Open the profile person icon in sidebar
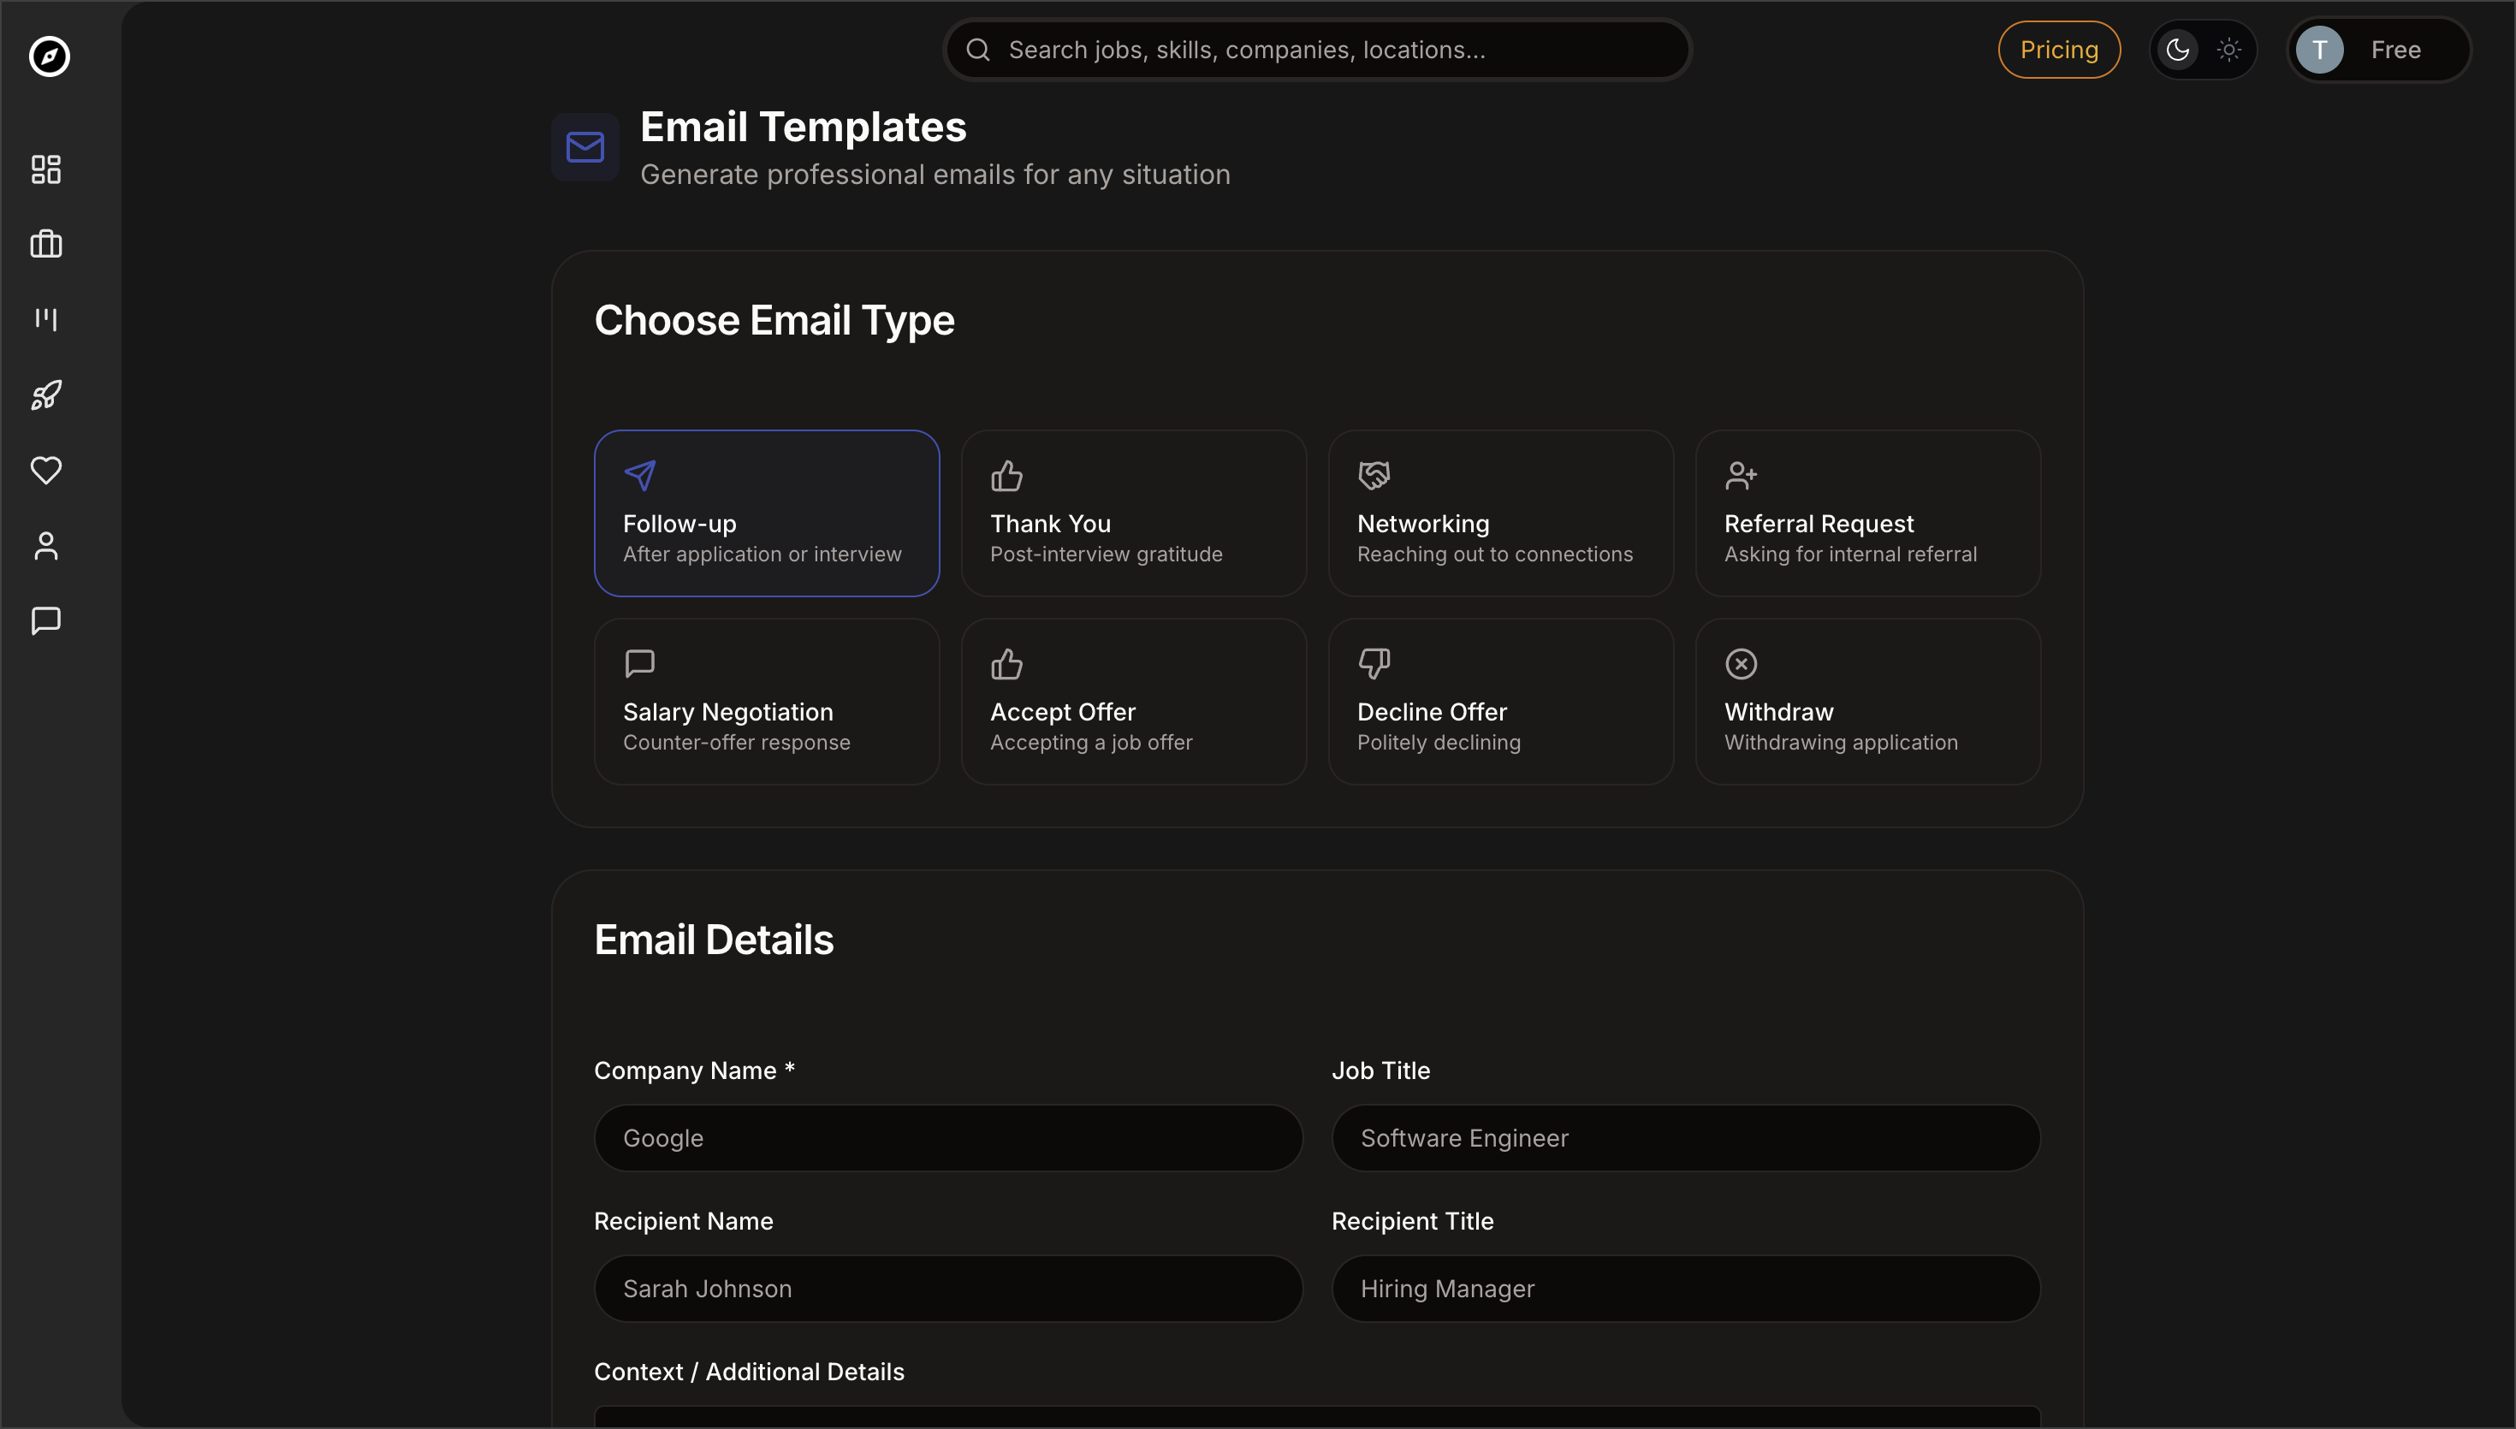 [46, 546]
